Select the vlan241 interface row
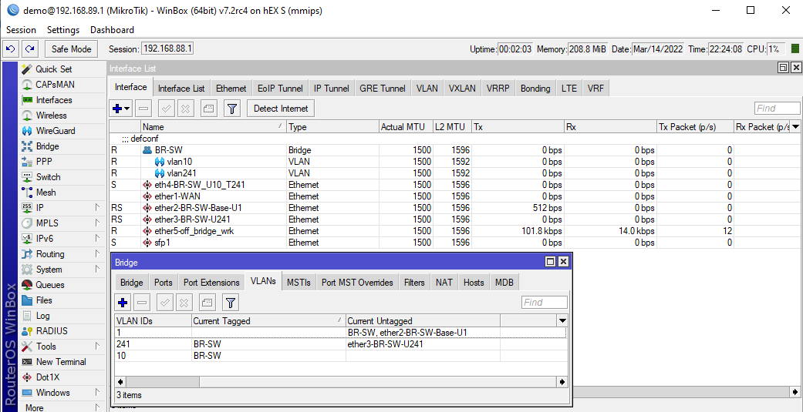803x412 pixels. click(x=455, y=173)
